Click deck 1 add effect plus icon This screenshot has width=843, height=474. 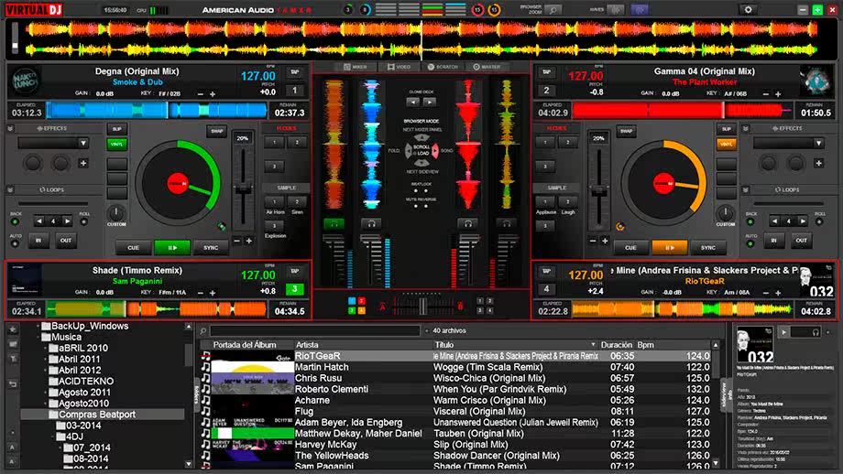pyautogui.click(x=83, y=163)
